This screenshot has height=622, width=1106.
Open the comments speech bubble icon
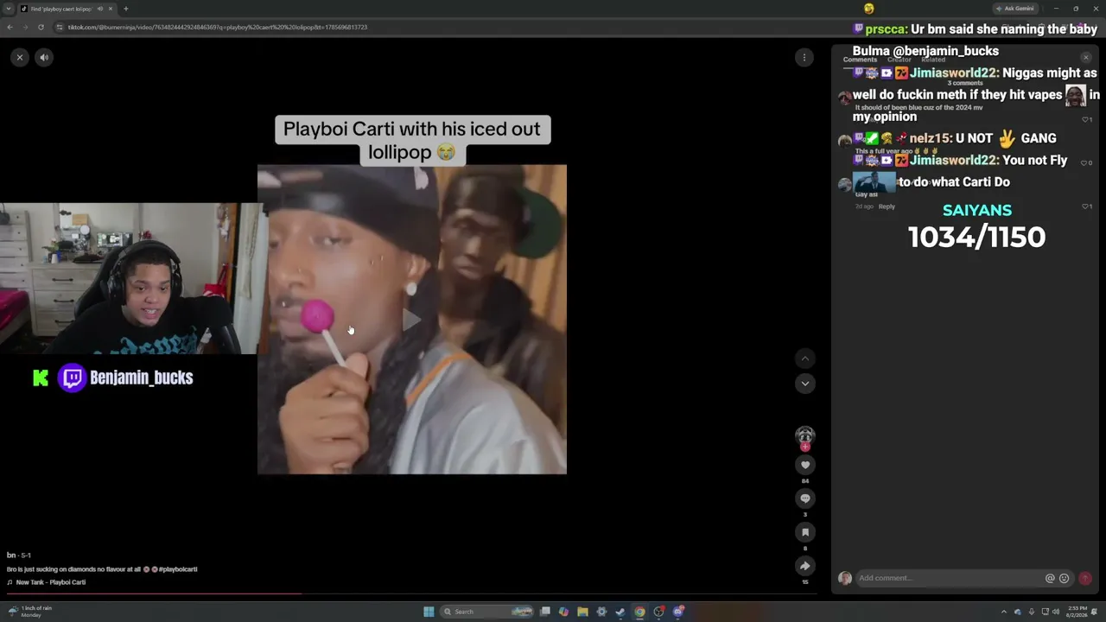[805, 498]
